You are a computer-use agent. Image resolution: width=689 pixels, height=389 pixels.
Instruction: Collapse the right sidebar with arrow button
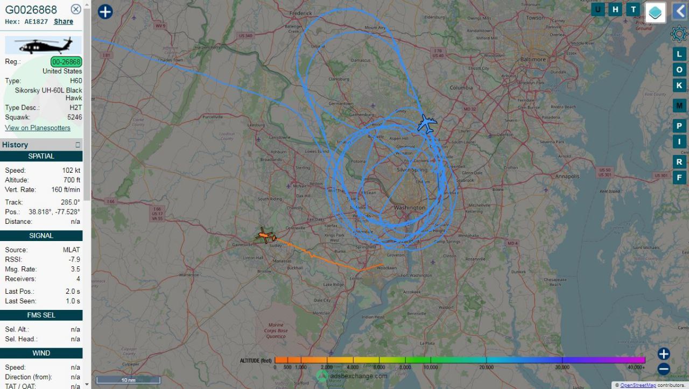[x=679, y=11]
